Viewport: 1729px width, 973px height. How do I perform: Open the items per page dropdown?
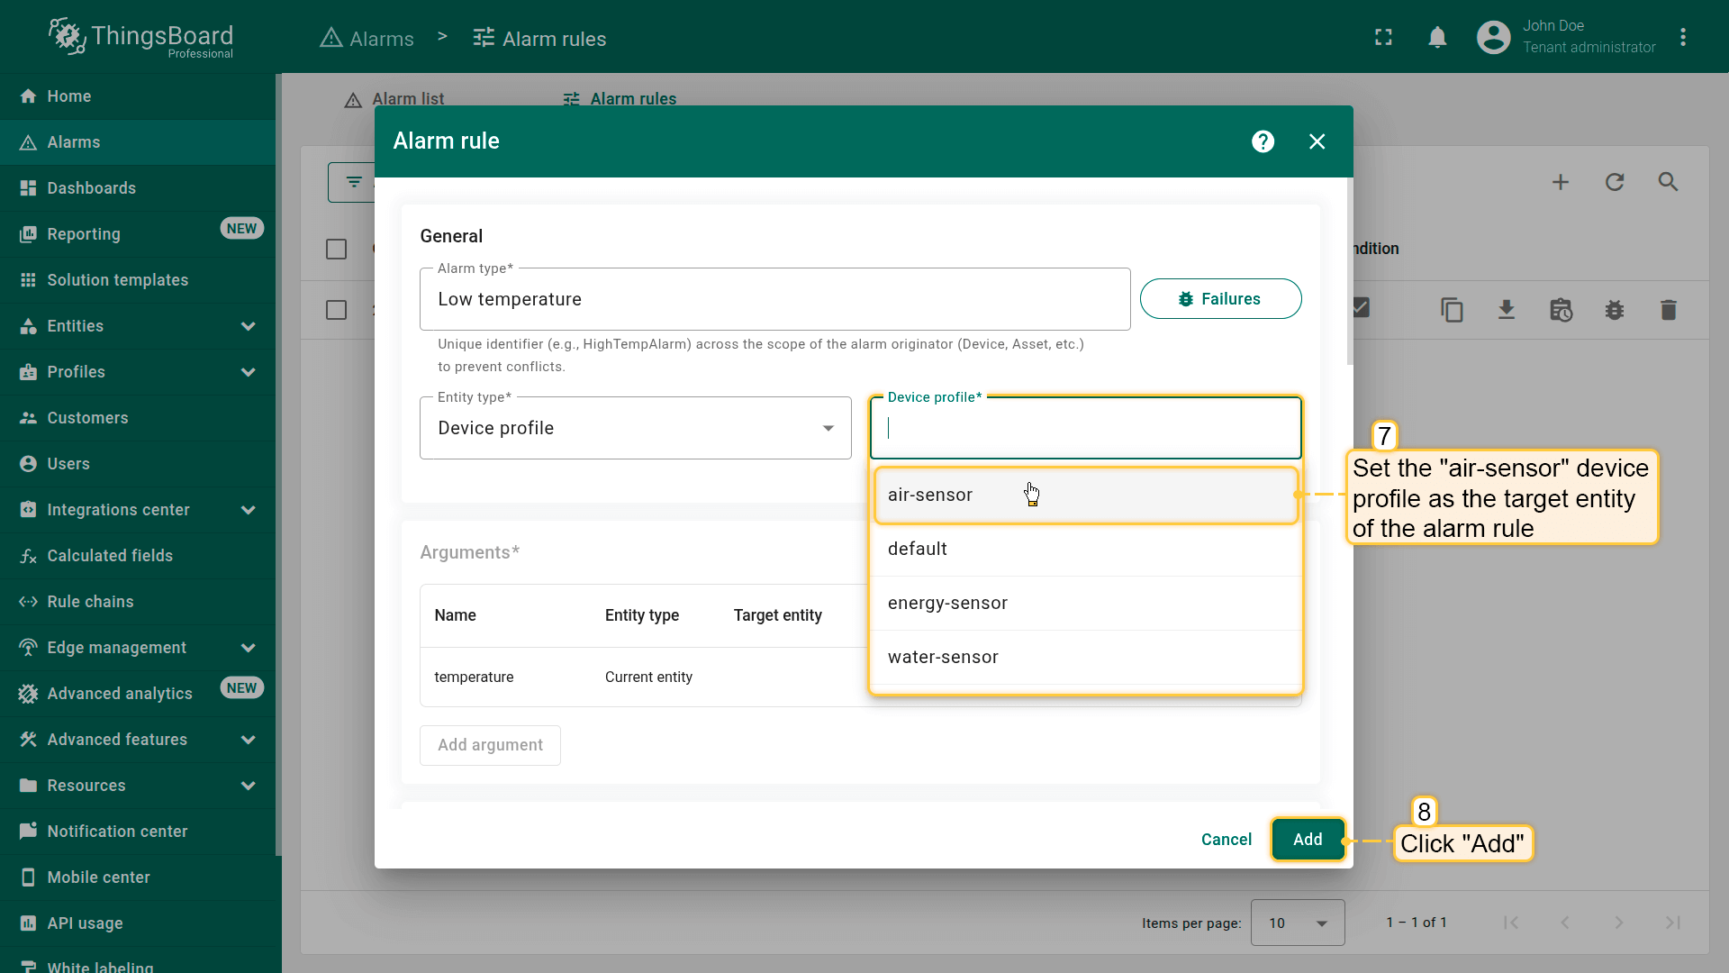tap(1297, 923)
